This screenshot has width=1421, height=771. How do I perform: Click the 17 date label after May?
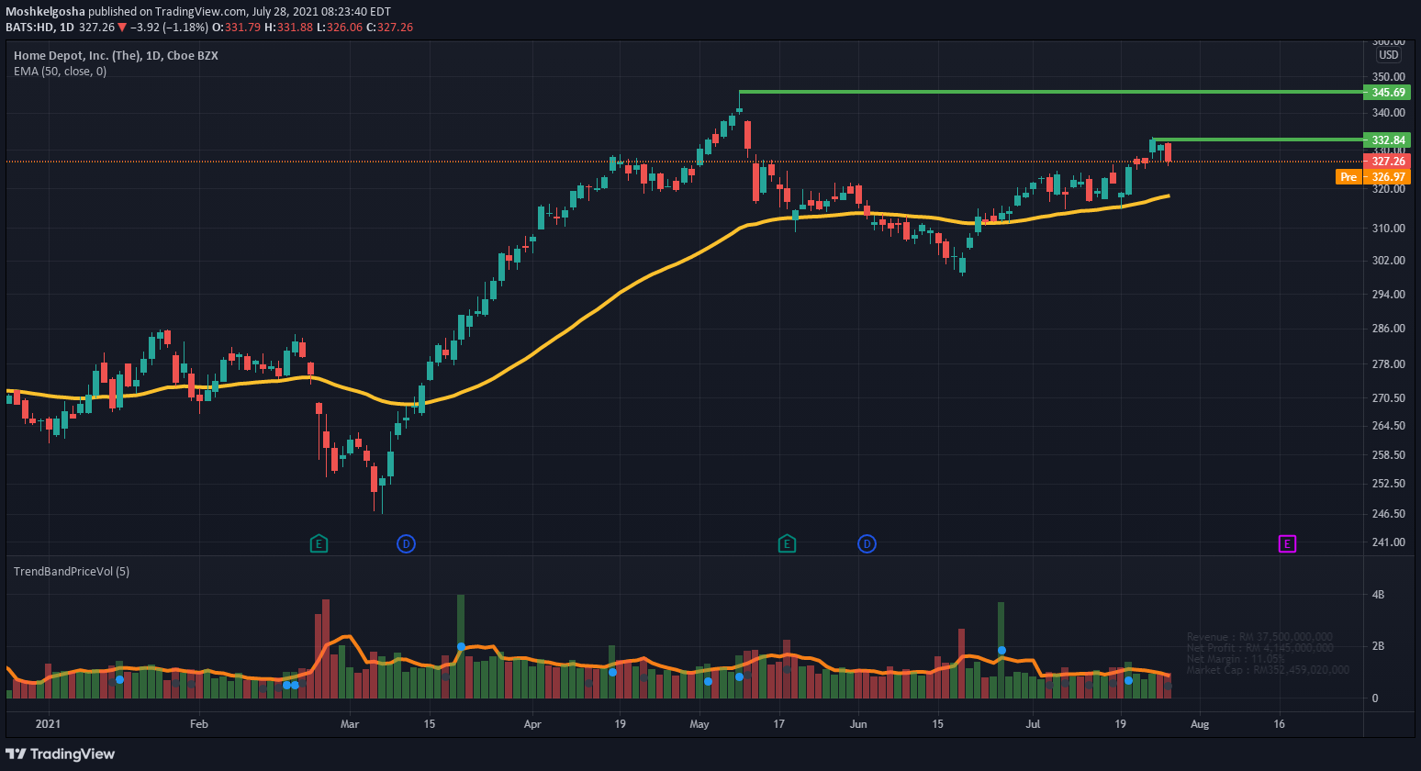coord(779,724)
